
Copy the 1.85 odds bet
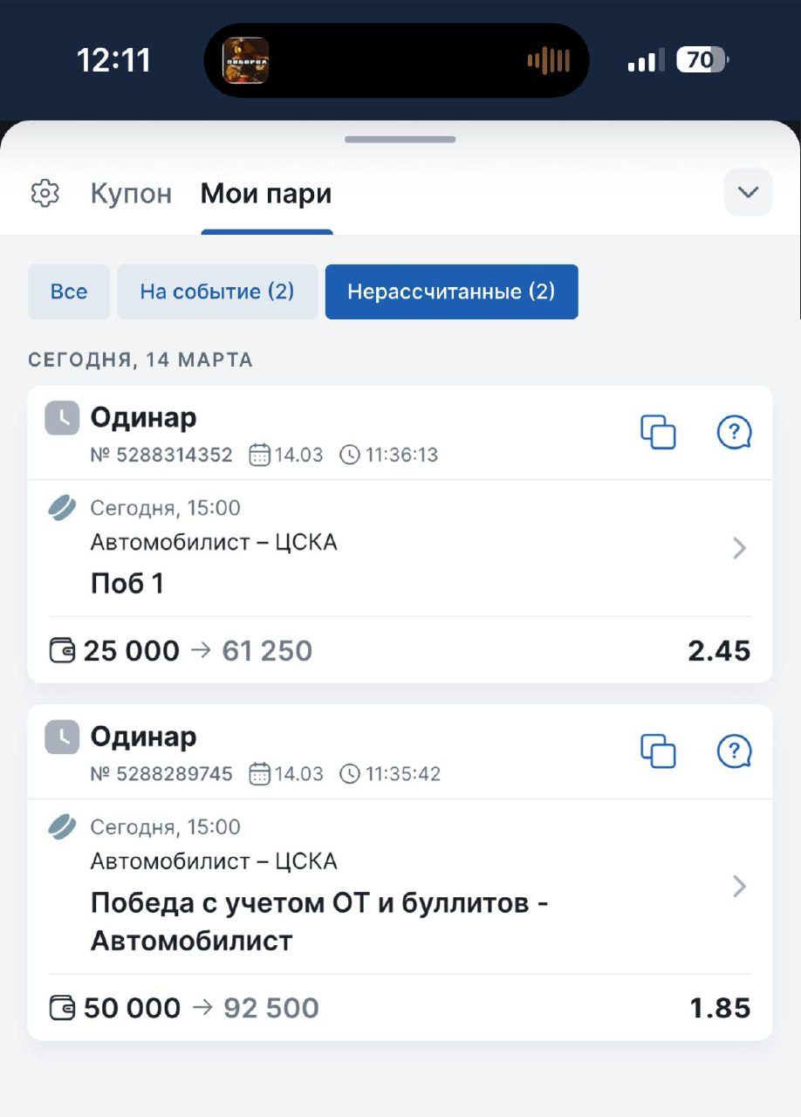[x=658, y=750]
